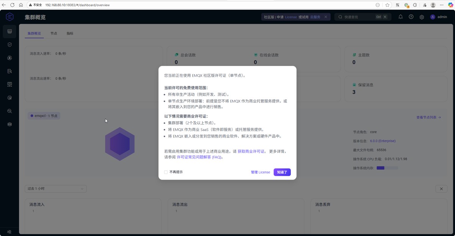Image resolution: width=455 pixels, height=236 pixels.
Task: Click the QR code toolbar icon
Action: pyautogui.click(x=397, y=5)
